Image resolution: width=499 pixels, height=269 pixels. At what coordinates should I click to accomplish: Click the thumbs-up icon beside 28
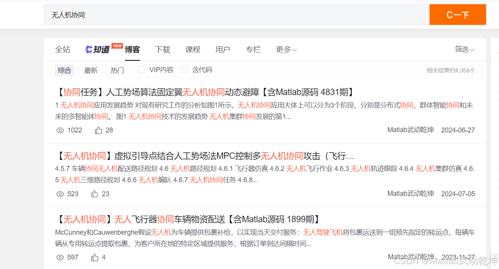99,130
